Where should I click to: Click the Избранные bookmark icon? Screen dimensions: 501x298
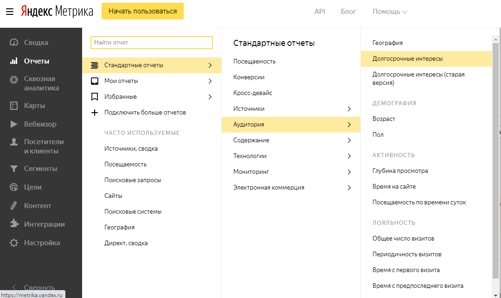coord(95,97)
